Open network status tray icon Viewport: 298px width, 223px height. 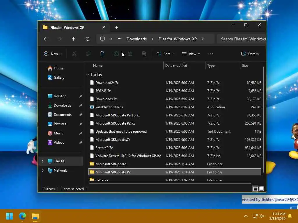(255, 216)
